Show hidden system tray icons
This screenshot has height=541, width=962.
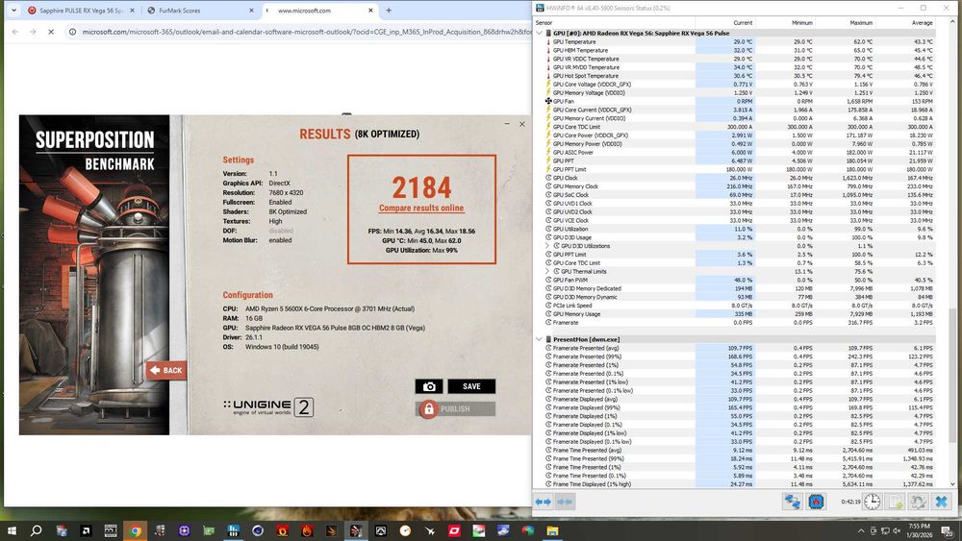coord(861,530)
